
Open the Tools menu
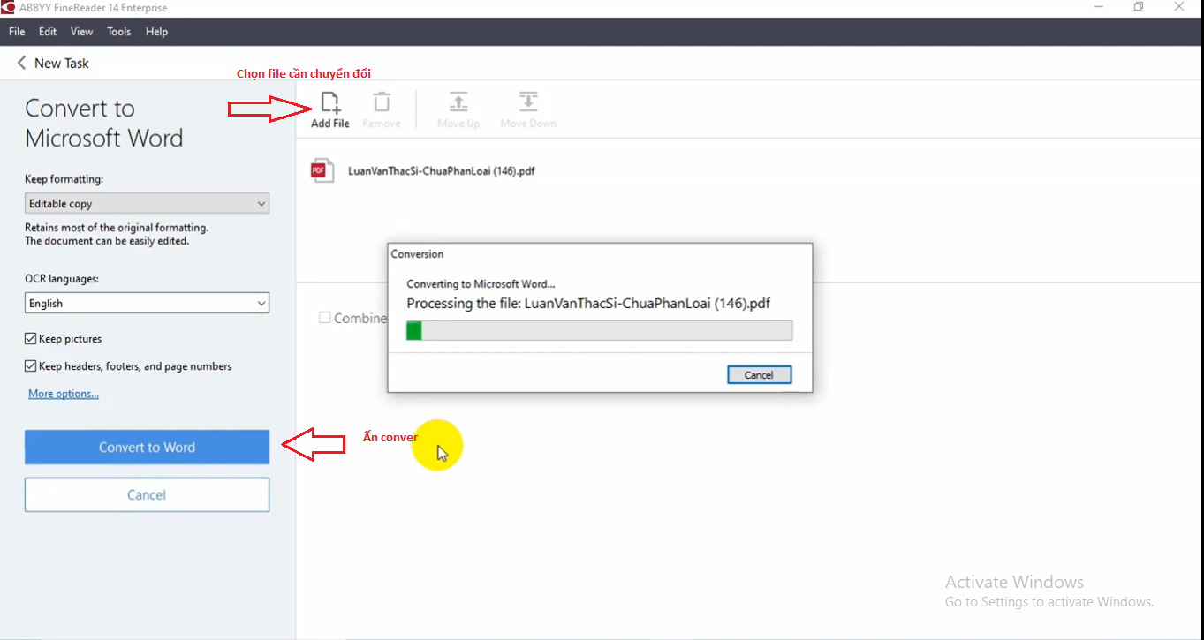pyautogui.click(x=118, y=32)
